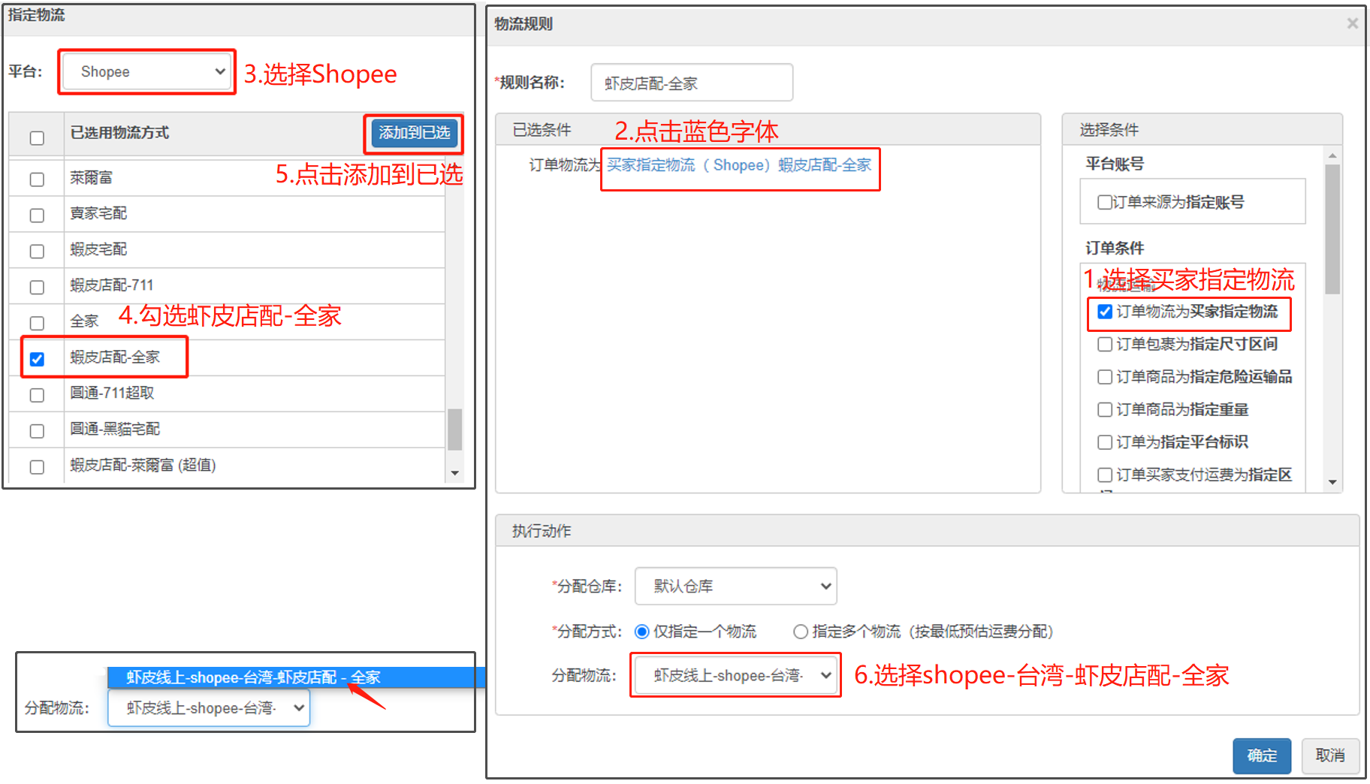Click the 选择条件 panel scrollbar up arrow
Image resolution: width=1370 pixels, height=784 pixels.
(1332, 155)
